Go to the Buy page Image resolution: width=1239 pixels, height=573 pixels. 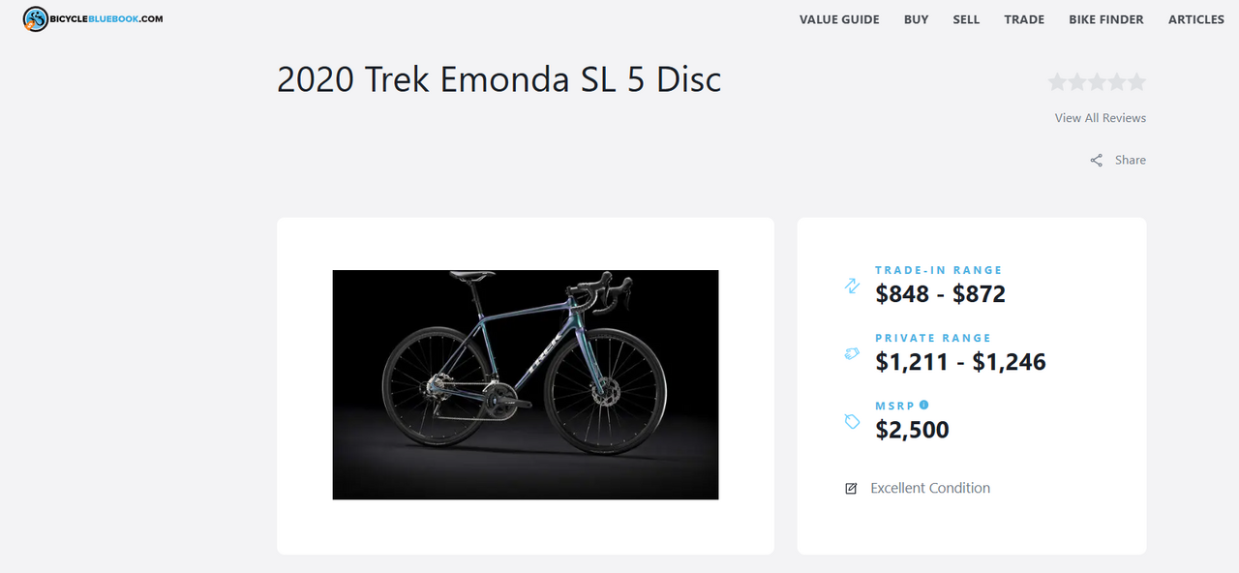[x=916, y=19]
